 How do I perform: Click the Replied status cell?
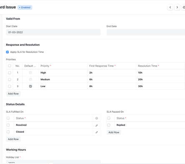pos(150,125)
